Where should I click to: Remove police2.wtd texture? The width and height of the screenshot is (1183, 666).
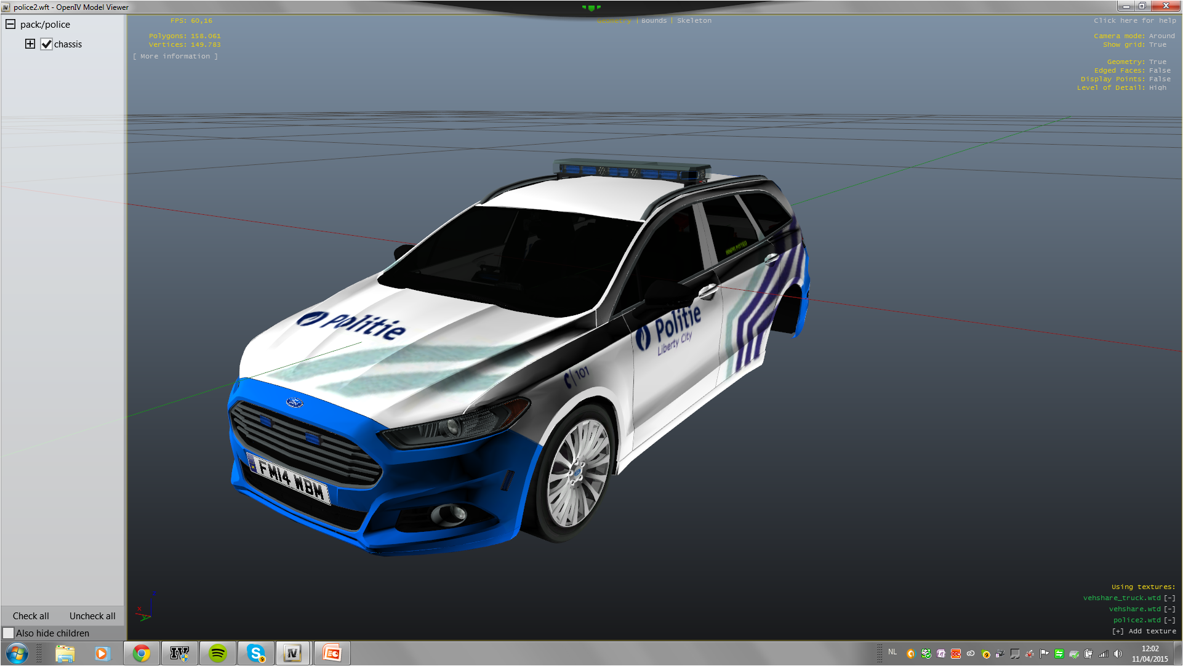pyautogui.click(x=1169, y=620)
